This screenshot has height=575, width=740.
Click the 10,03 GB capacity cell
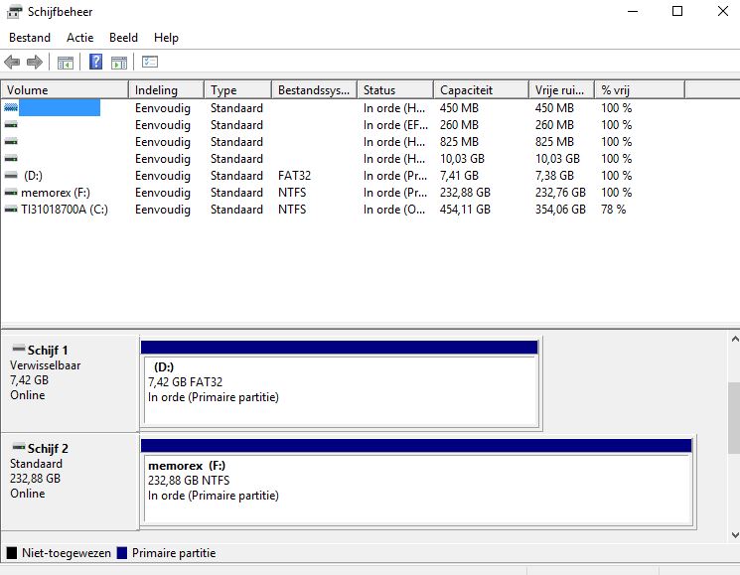462,159
